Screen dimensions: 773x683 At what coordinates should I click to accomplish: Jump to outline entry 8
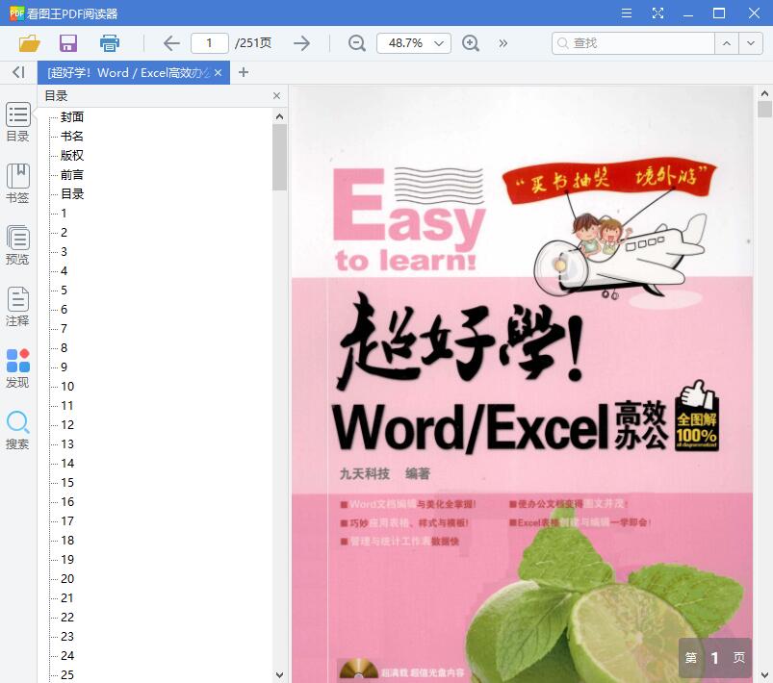tap(64, 347)
